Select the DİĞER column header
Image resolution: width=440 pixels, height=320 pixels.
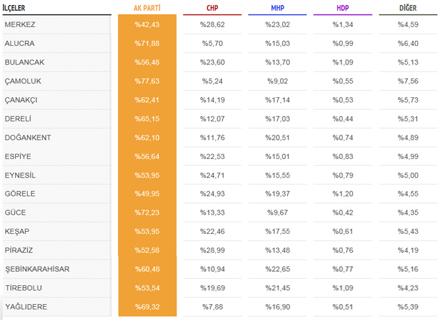coord(408,8)
